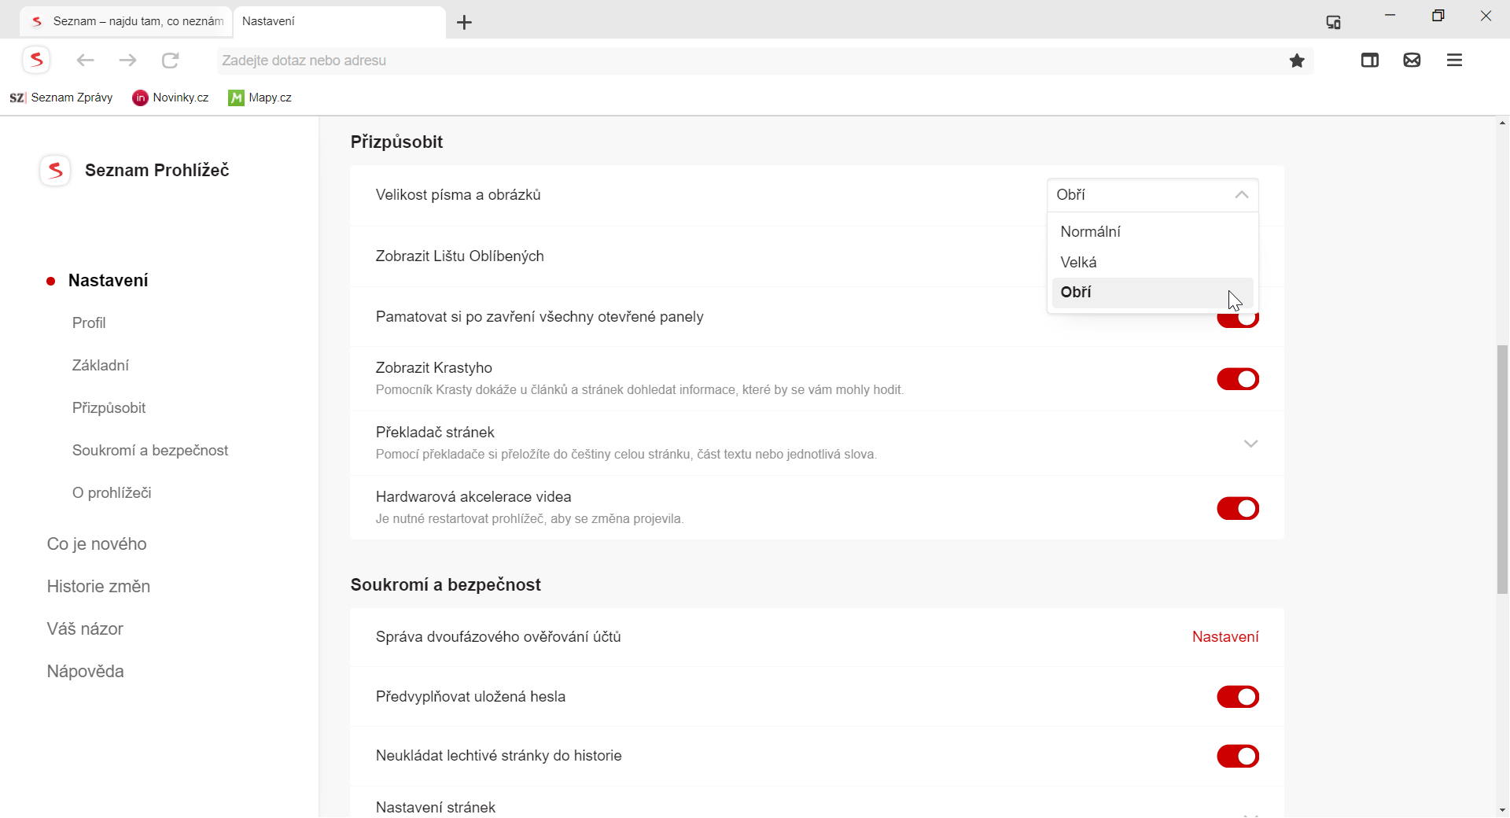Image resolution: width=1510 pixels, height=818 pixels.
Task: Open Historie změn in the sidebar
Action: pyautogui.click(x=98, y=587)
